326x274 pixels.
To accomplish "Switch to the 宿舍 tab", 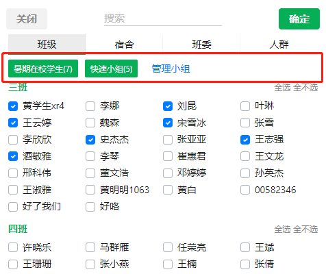I will [x=124, y=45].
